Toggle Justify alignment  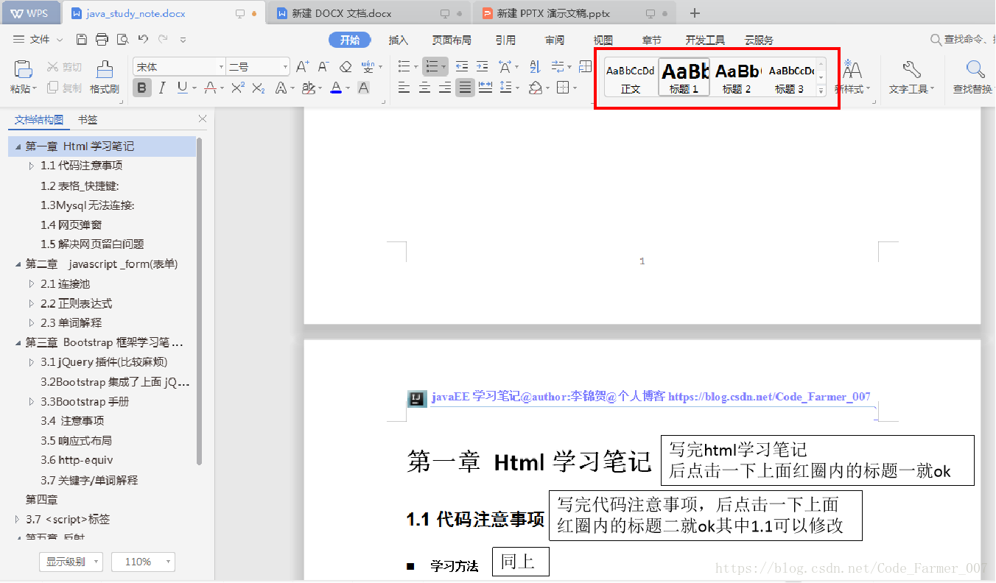pos(465,88)
